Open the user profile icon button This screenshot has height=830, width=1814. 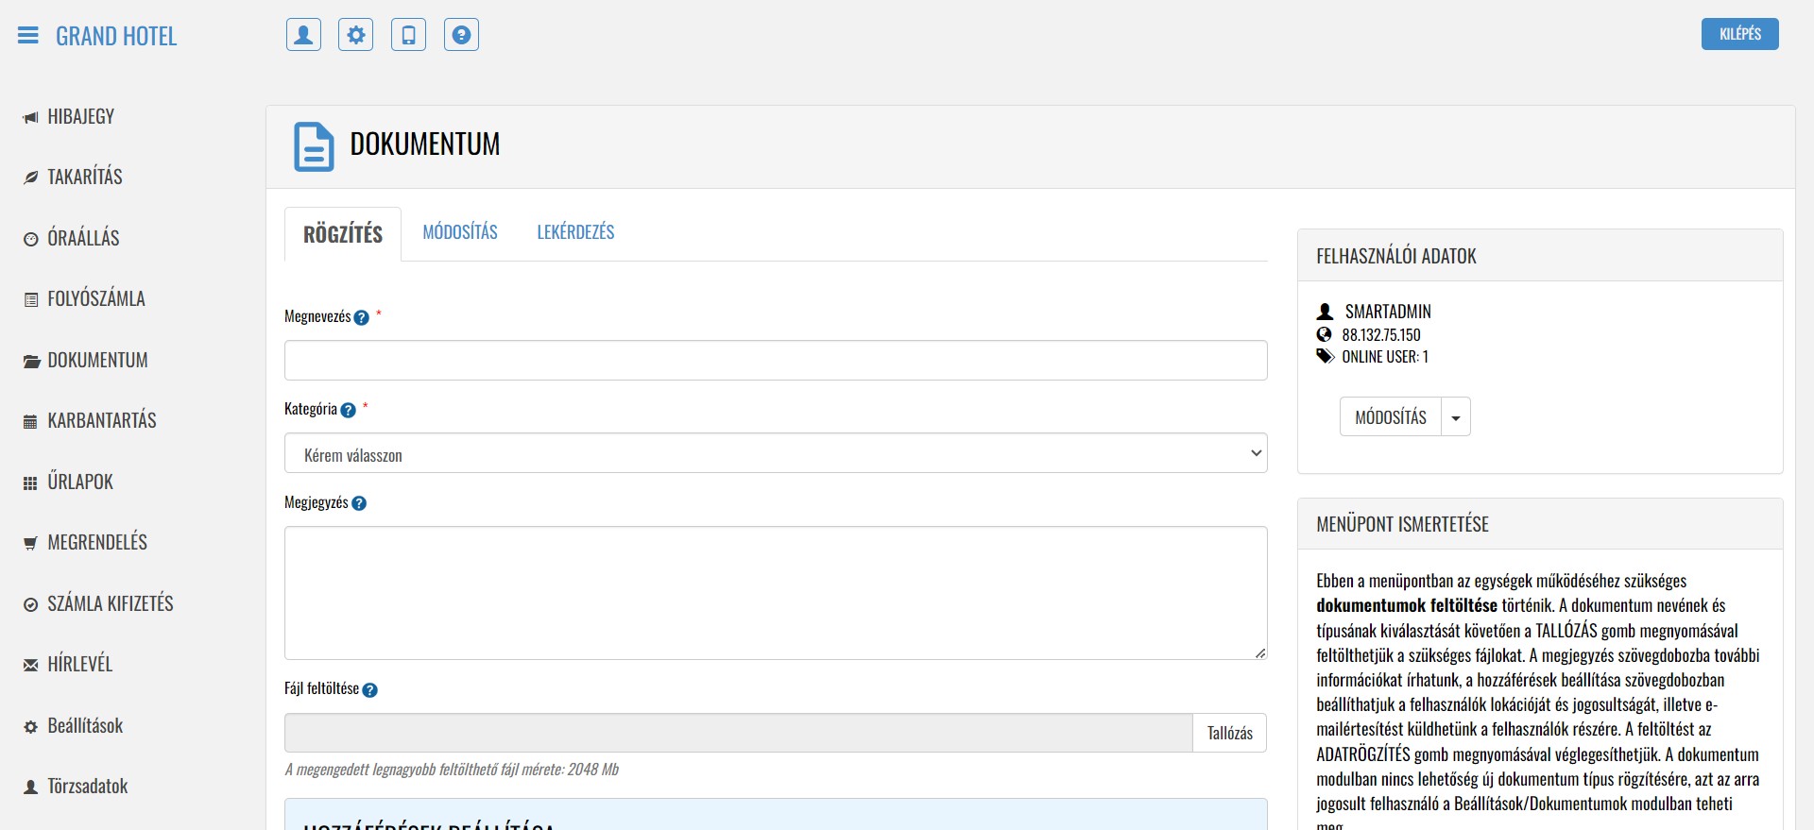point(303,35)
